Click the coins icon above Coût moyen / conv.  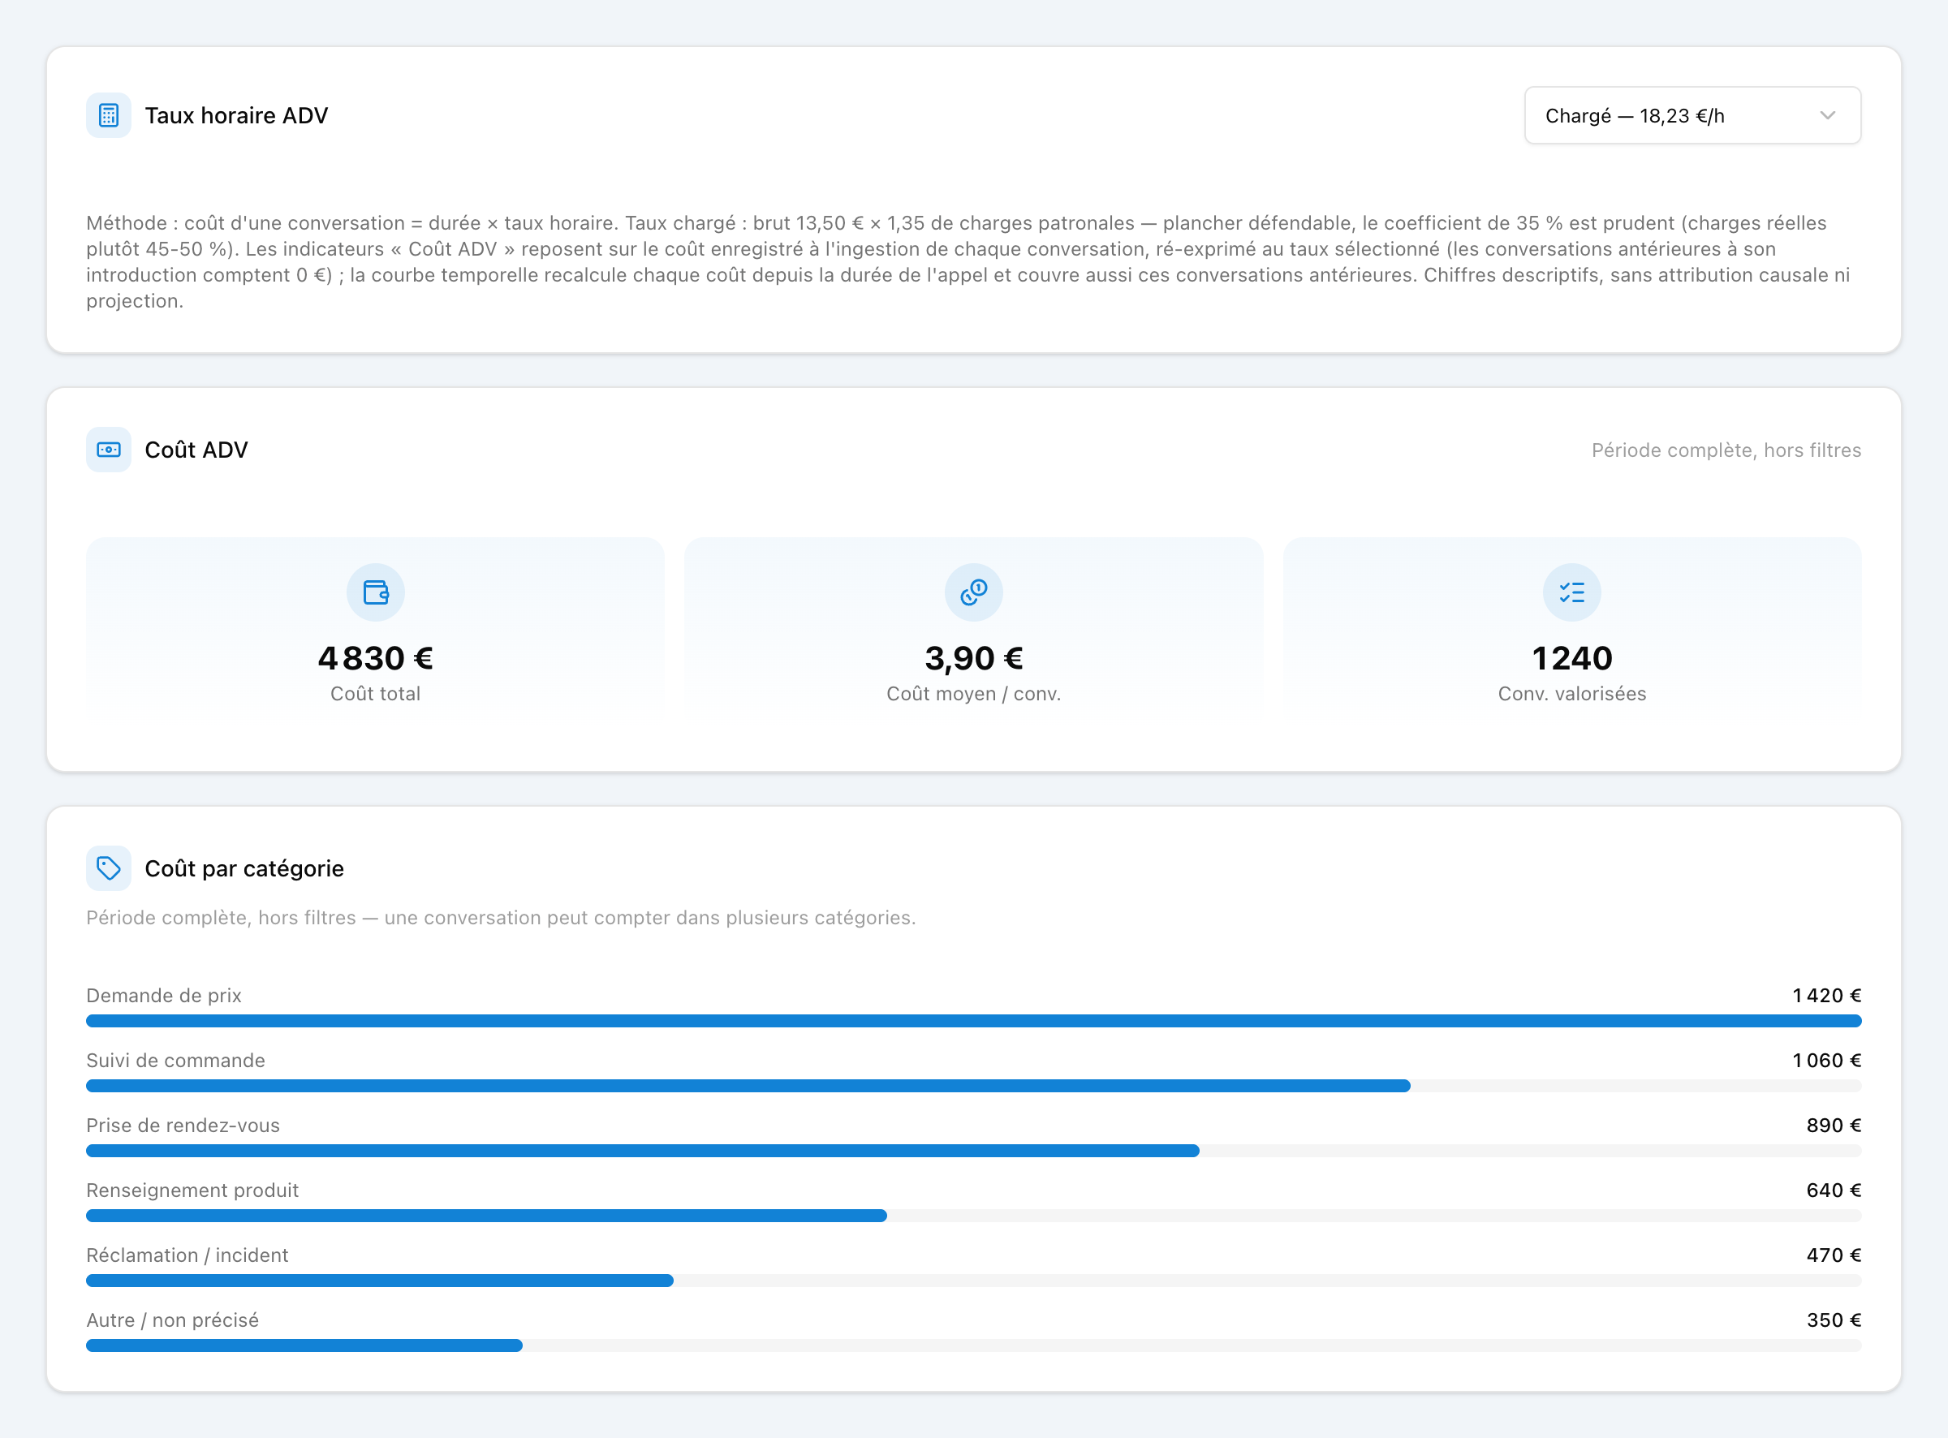point(973,592)
